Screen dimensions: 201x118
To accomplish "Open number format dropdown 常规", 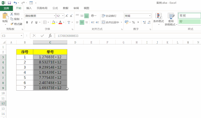I will pos(150,16).
